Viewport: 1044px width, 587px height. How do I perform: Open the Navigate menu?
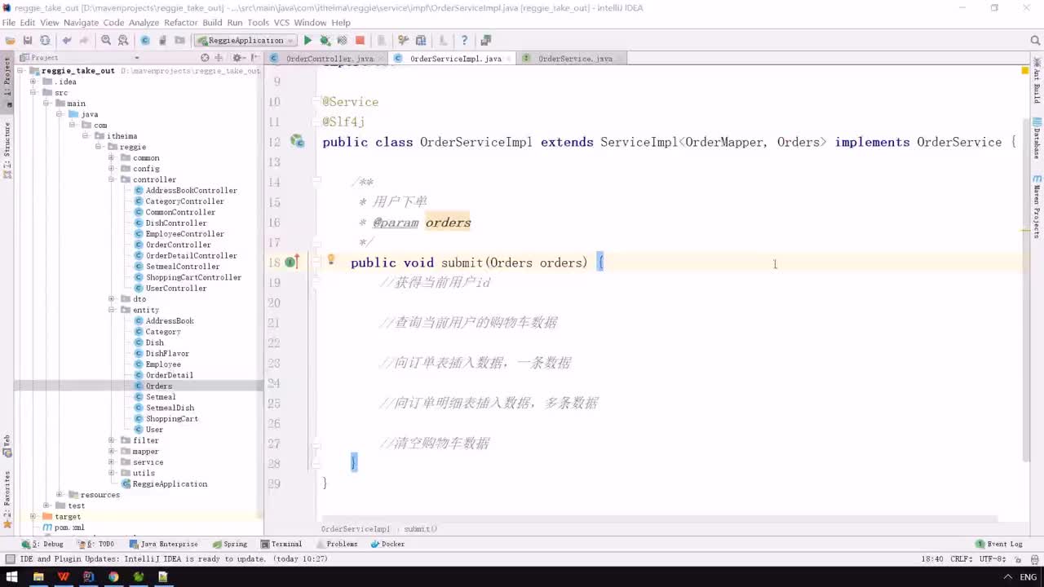tap(81, 23)
